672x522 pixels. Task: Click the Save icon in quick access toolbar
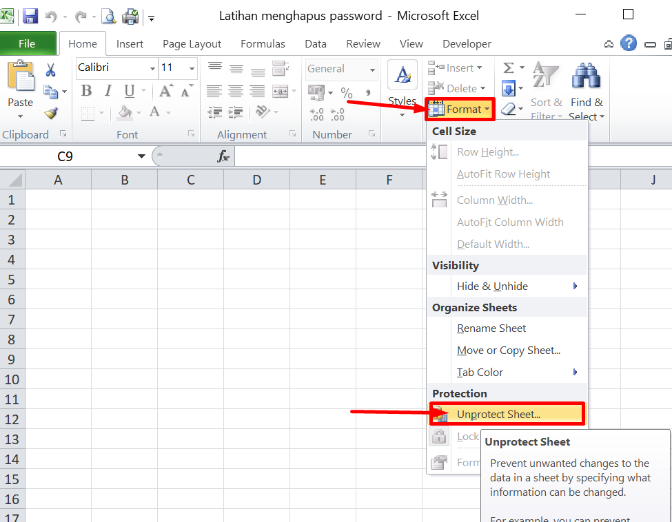(30, 17)
